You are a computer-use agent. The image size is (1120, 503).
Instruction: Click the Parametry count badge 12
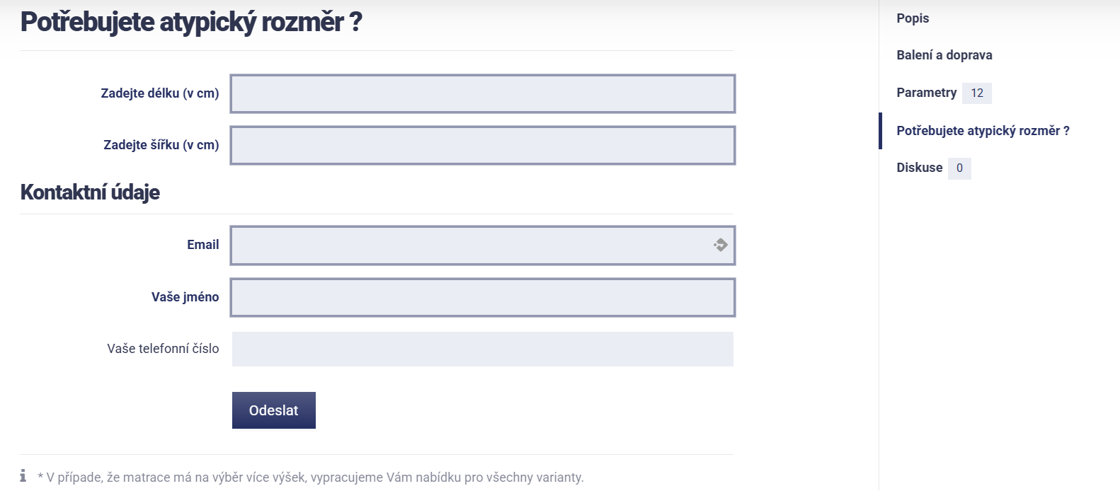pos(977,93)
